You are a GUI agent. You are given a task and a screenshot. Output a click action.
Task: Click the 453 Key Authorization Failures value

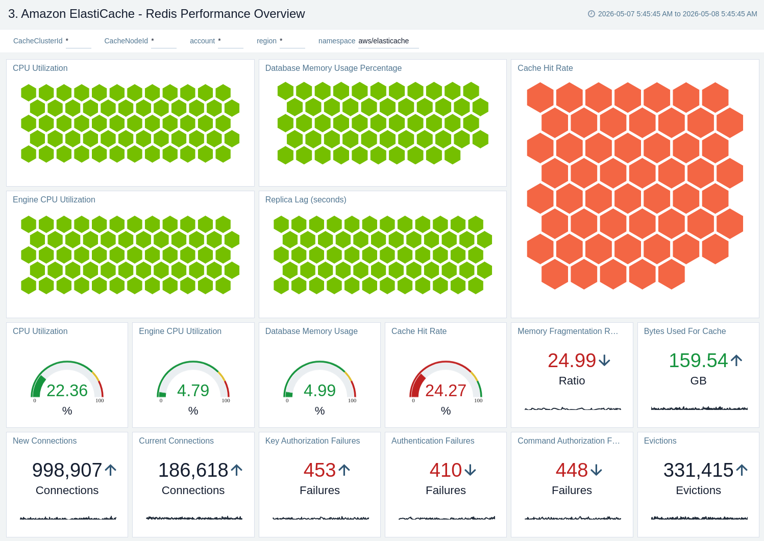319,470
